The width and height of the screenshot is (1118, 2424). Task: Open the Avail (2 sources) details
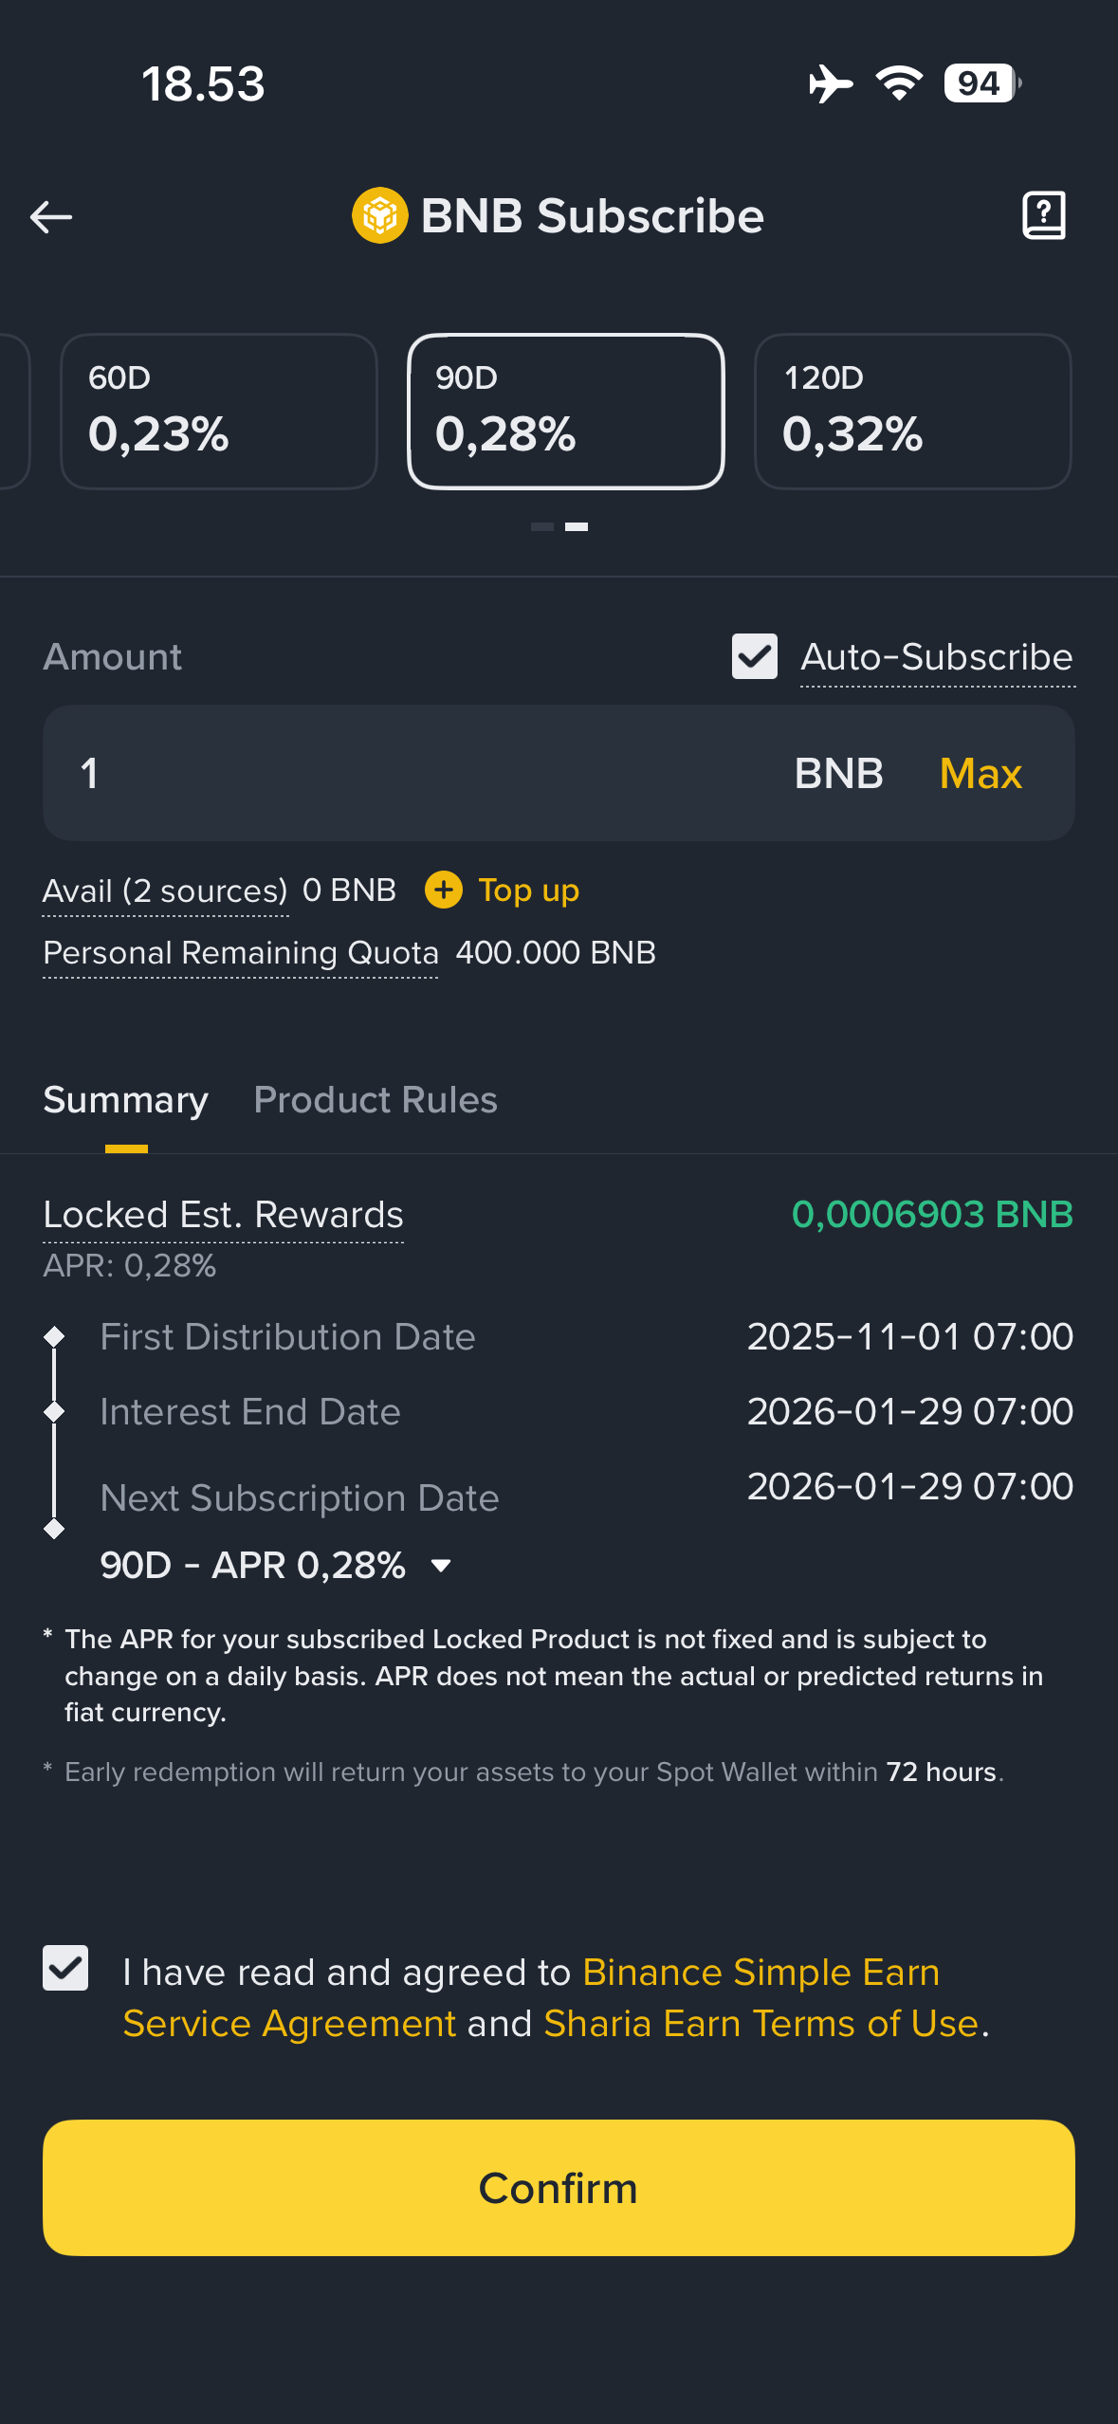(x=165, y=891)
